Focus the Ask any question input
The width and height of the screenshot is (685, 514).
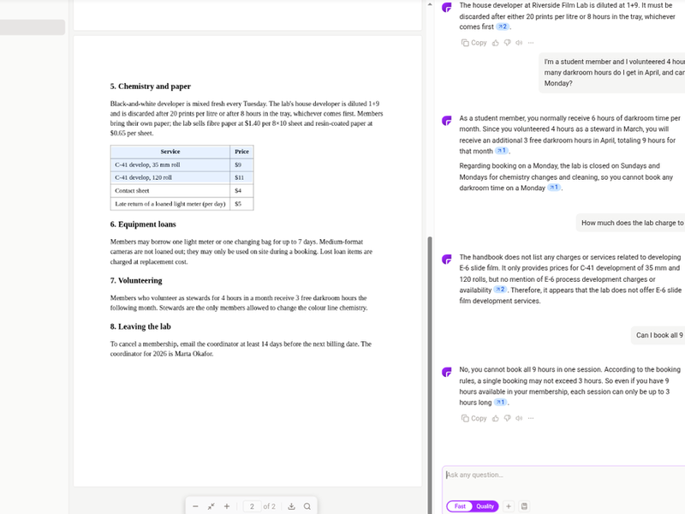coord(563,475)
